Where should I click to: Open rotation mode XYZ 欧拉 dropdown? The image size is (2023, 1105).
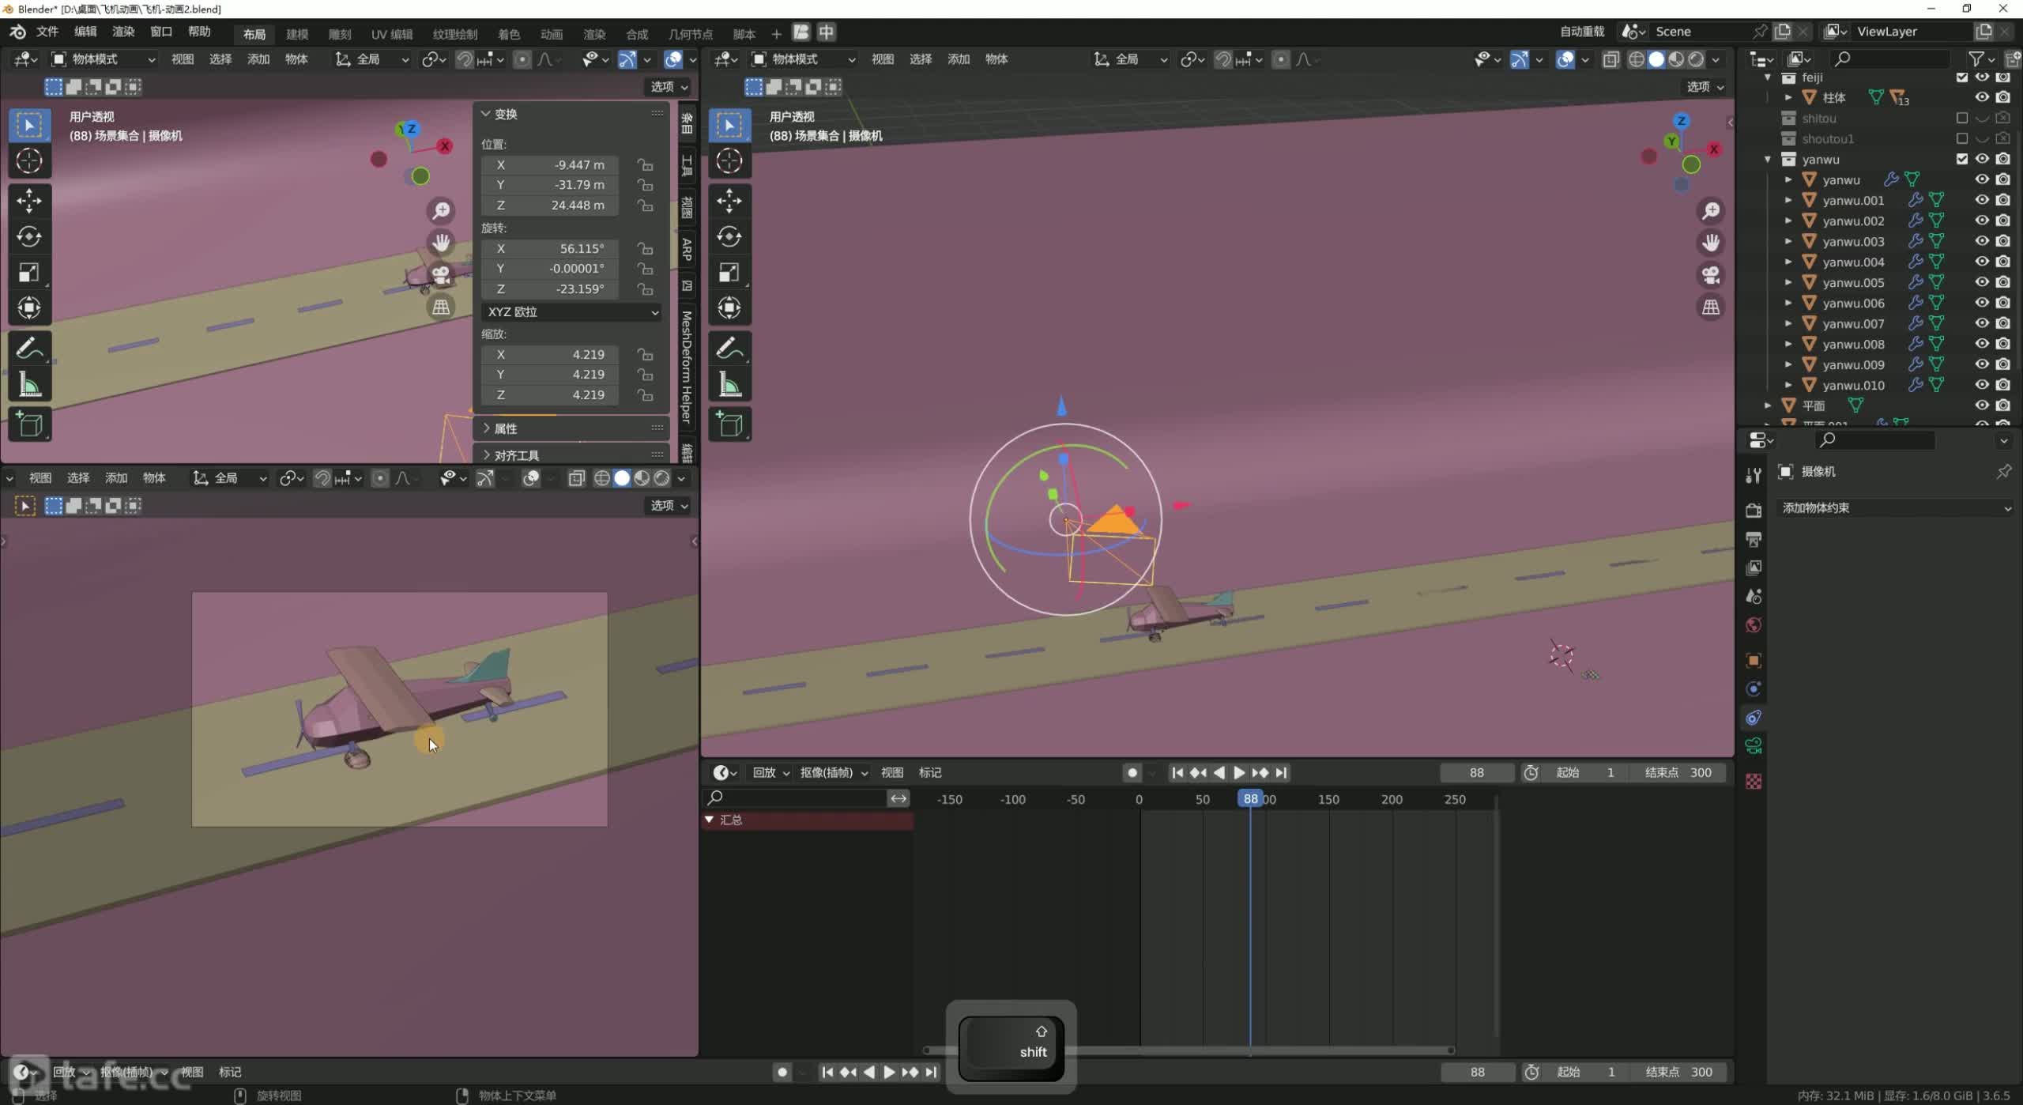(x=572, y=312)
